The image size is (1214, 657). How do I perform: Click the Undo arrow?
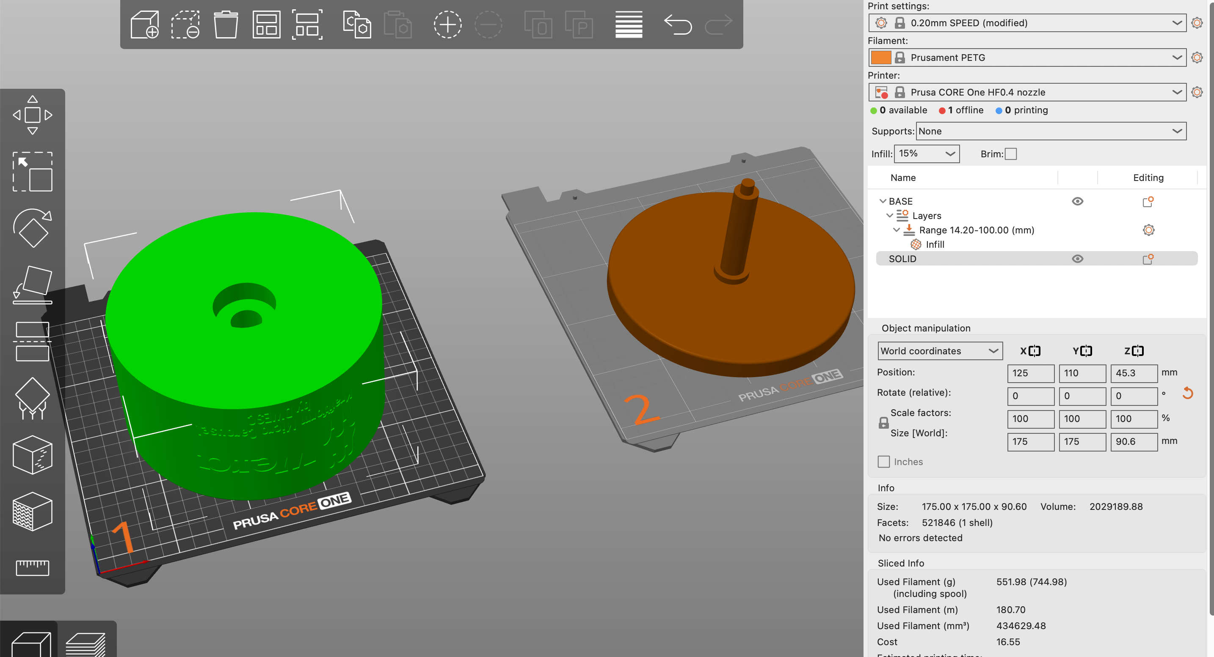pyautogui.click(x=677, y=24)
